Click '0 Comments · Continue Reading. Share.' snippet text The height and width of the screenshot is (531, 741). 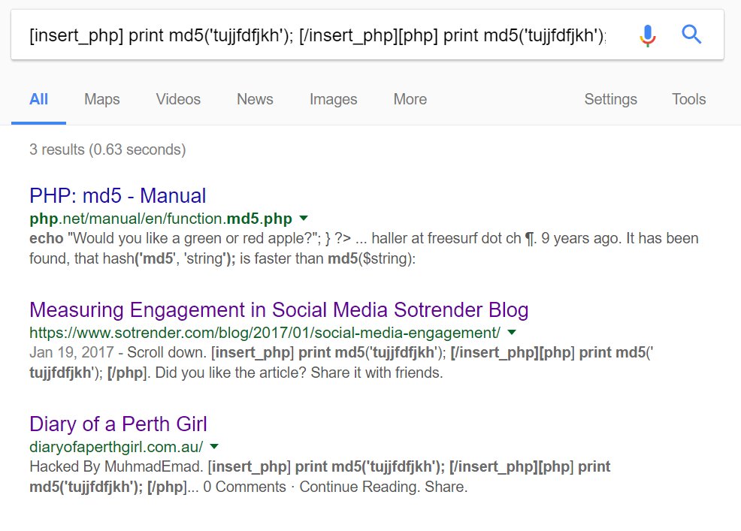coord(335,487)
